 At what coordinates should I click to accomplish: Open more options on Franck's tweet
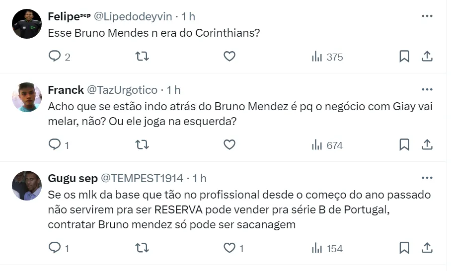click(x=427, y=89)
